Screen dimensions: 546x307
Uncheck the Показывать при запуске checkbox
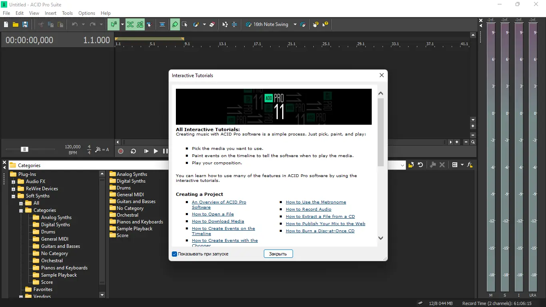point(175,254)
